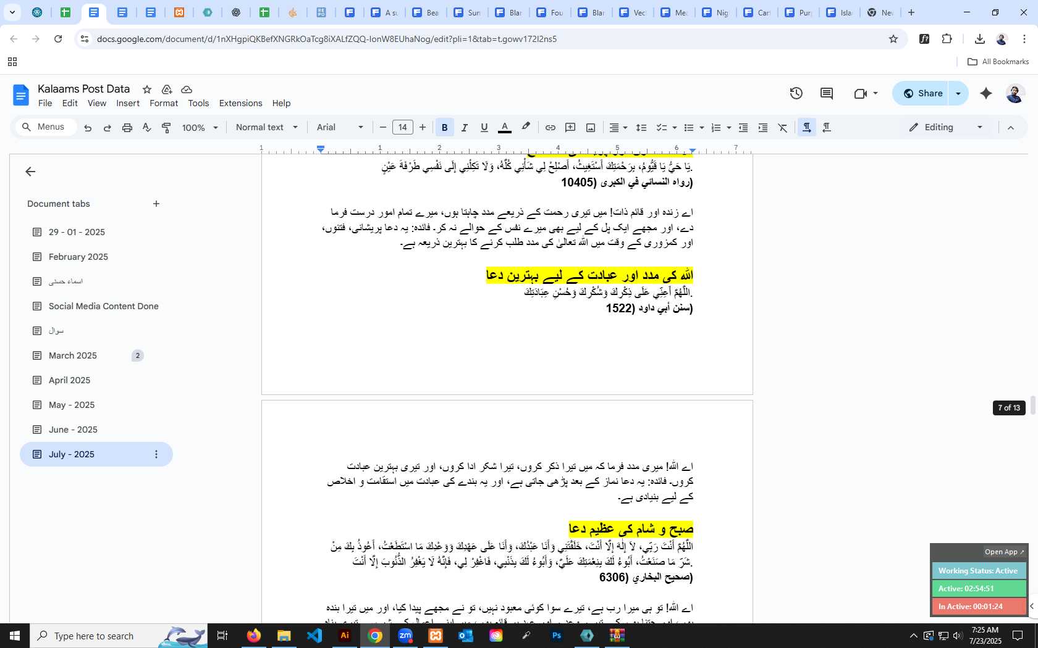This screenshot has width=1038, height=648.
Task: Increase font size with plus button
Action: coord(423,128)
